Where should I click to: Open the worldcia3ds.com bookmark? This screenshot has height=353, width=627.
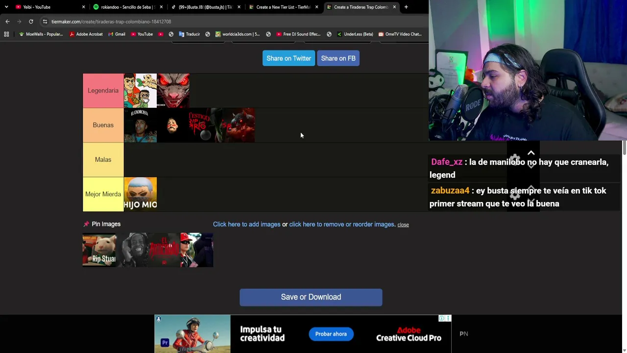[238, 34]
